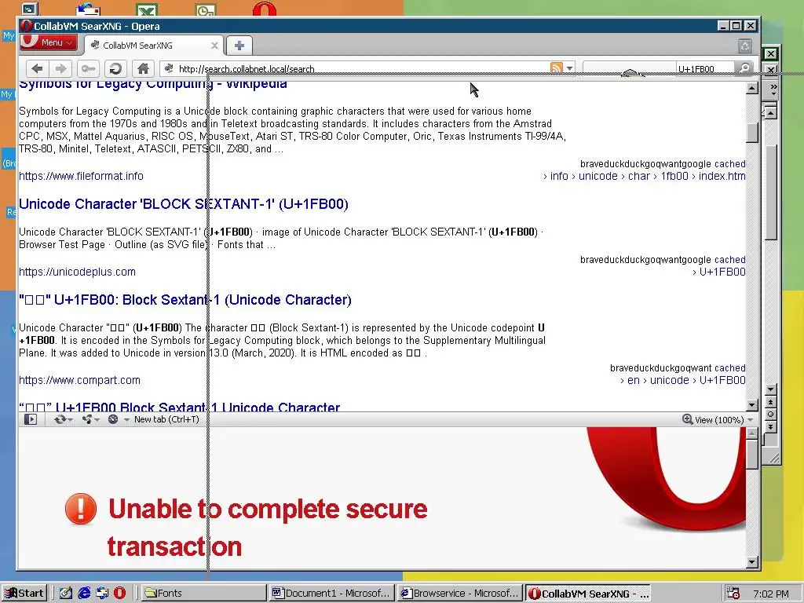Viewport: 804px width, 603px height.
Task: Click Show Desktop icon in quick launch
Action: point(65,594)
